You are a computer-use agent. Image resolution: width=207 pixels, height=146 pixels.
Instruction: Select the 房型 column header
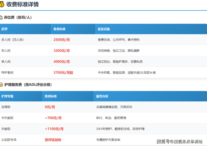[x=4, y=29]
